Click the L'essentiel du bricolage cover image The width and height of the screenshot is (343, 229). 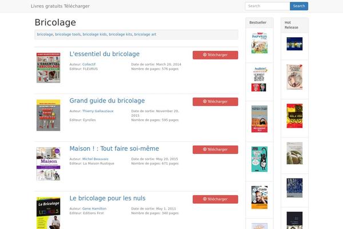(x=49, y=68)
